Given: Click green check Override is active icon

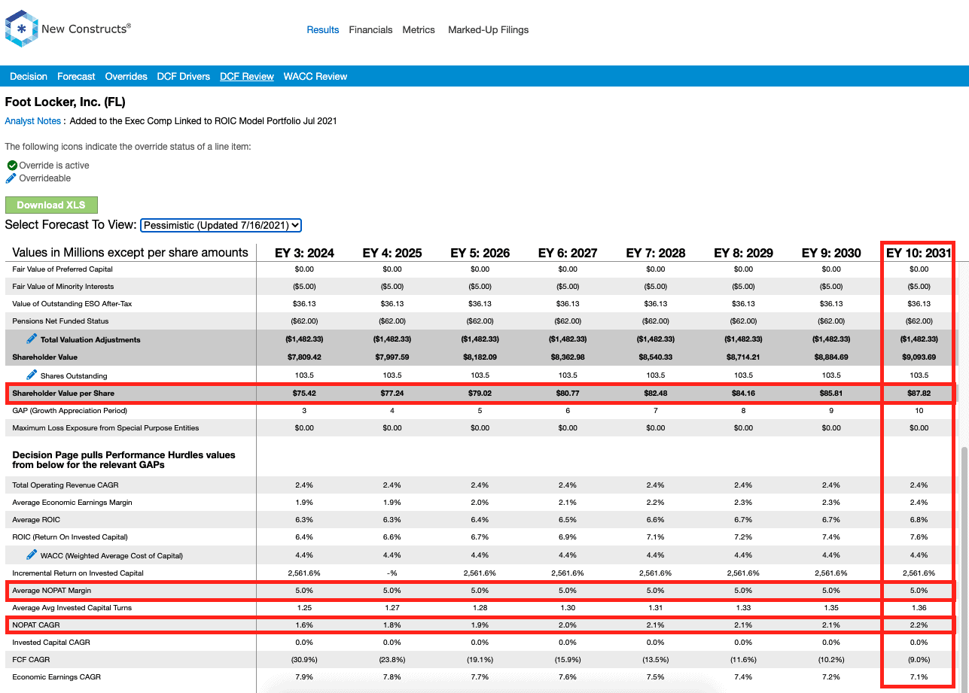Looking at the screenshot, I should 12,166.
